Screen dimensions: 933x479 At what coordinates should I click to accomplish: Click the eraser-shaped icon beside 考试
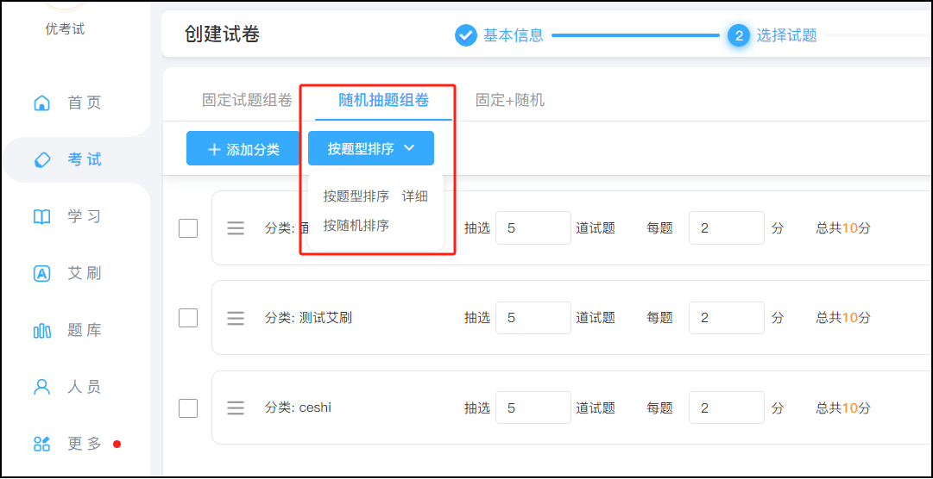[41, 160]
